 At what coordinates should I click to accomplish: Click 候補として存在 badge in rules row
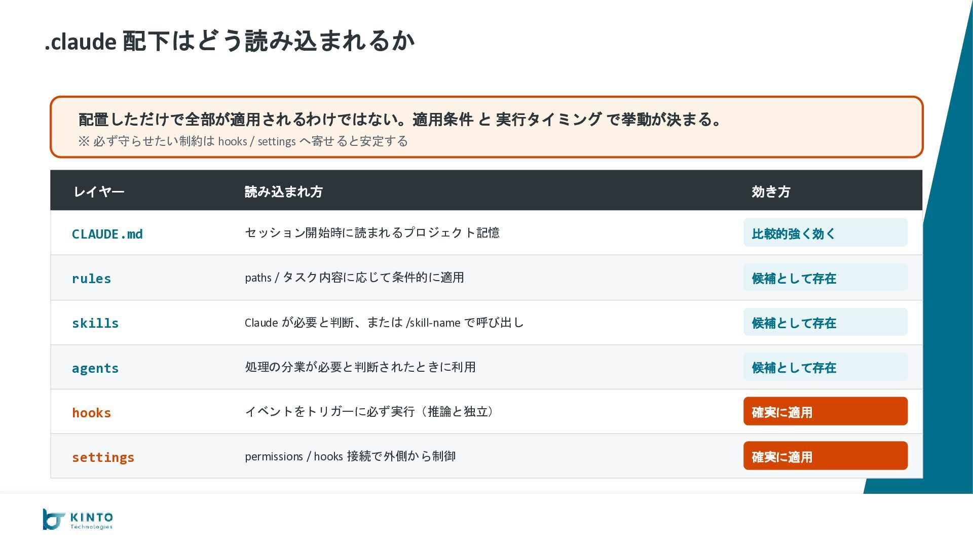pos(825,278)
